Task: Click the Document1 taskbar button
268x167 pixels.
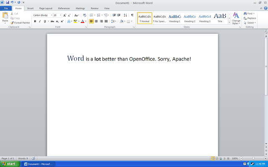Action: [39, 164]
